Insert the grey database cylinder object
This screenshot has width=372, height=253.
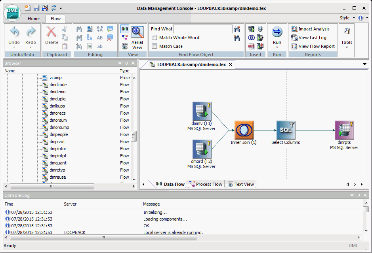260,29
